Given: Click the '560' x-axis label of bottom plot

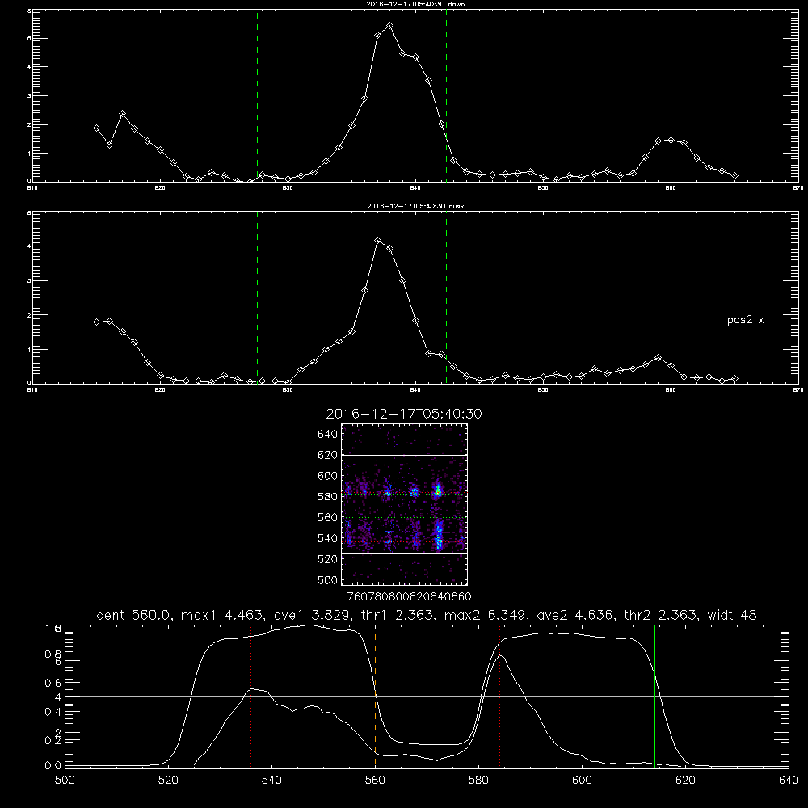Looking at the screenshot, I should [x=375, y=781].
